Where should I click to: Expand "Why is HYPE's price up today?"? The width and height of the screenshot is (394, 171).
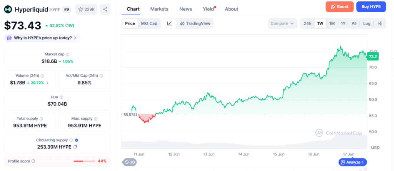click(42, 38)
